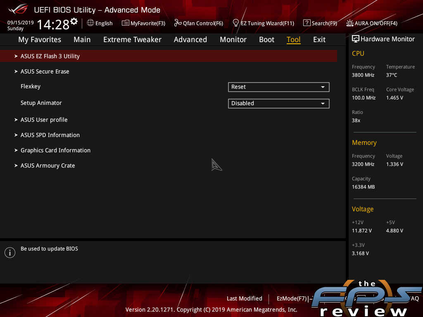Image resolution: width=423 pixels, height=317 pixels.
Task: Click the CPU section heading
Action: point(358,53)
